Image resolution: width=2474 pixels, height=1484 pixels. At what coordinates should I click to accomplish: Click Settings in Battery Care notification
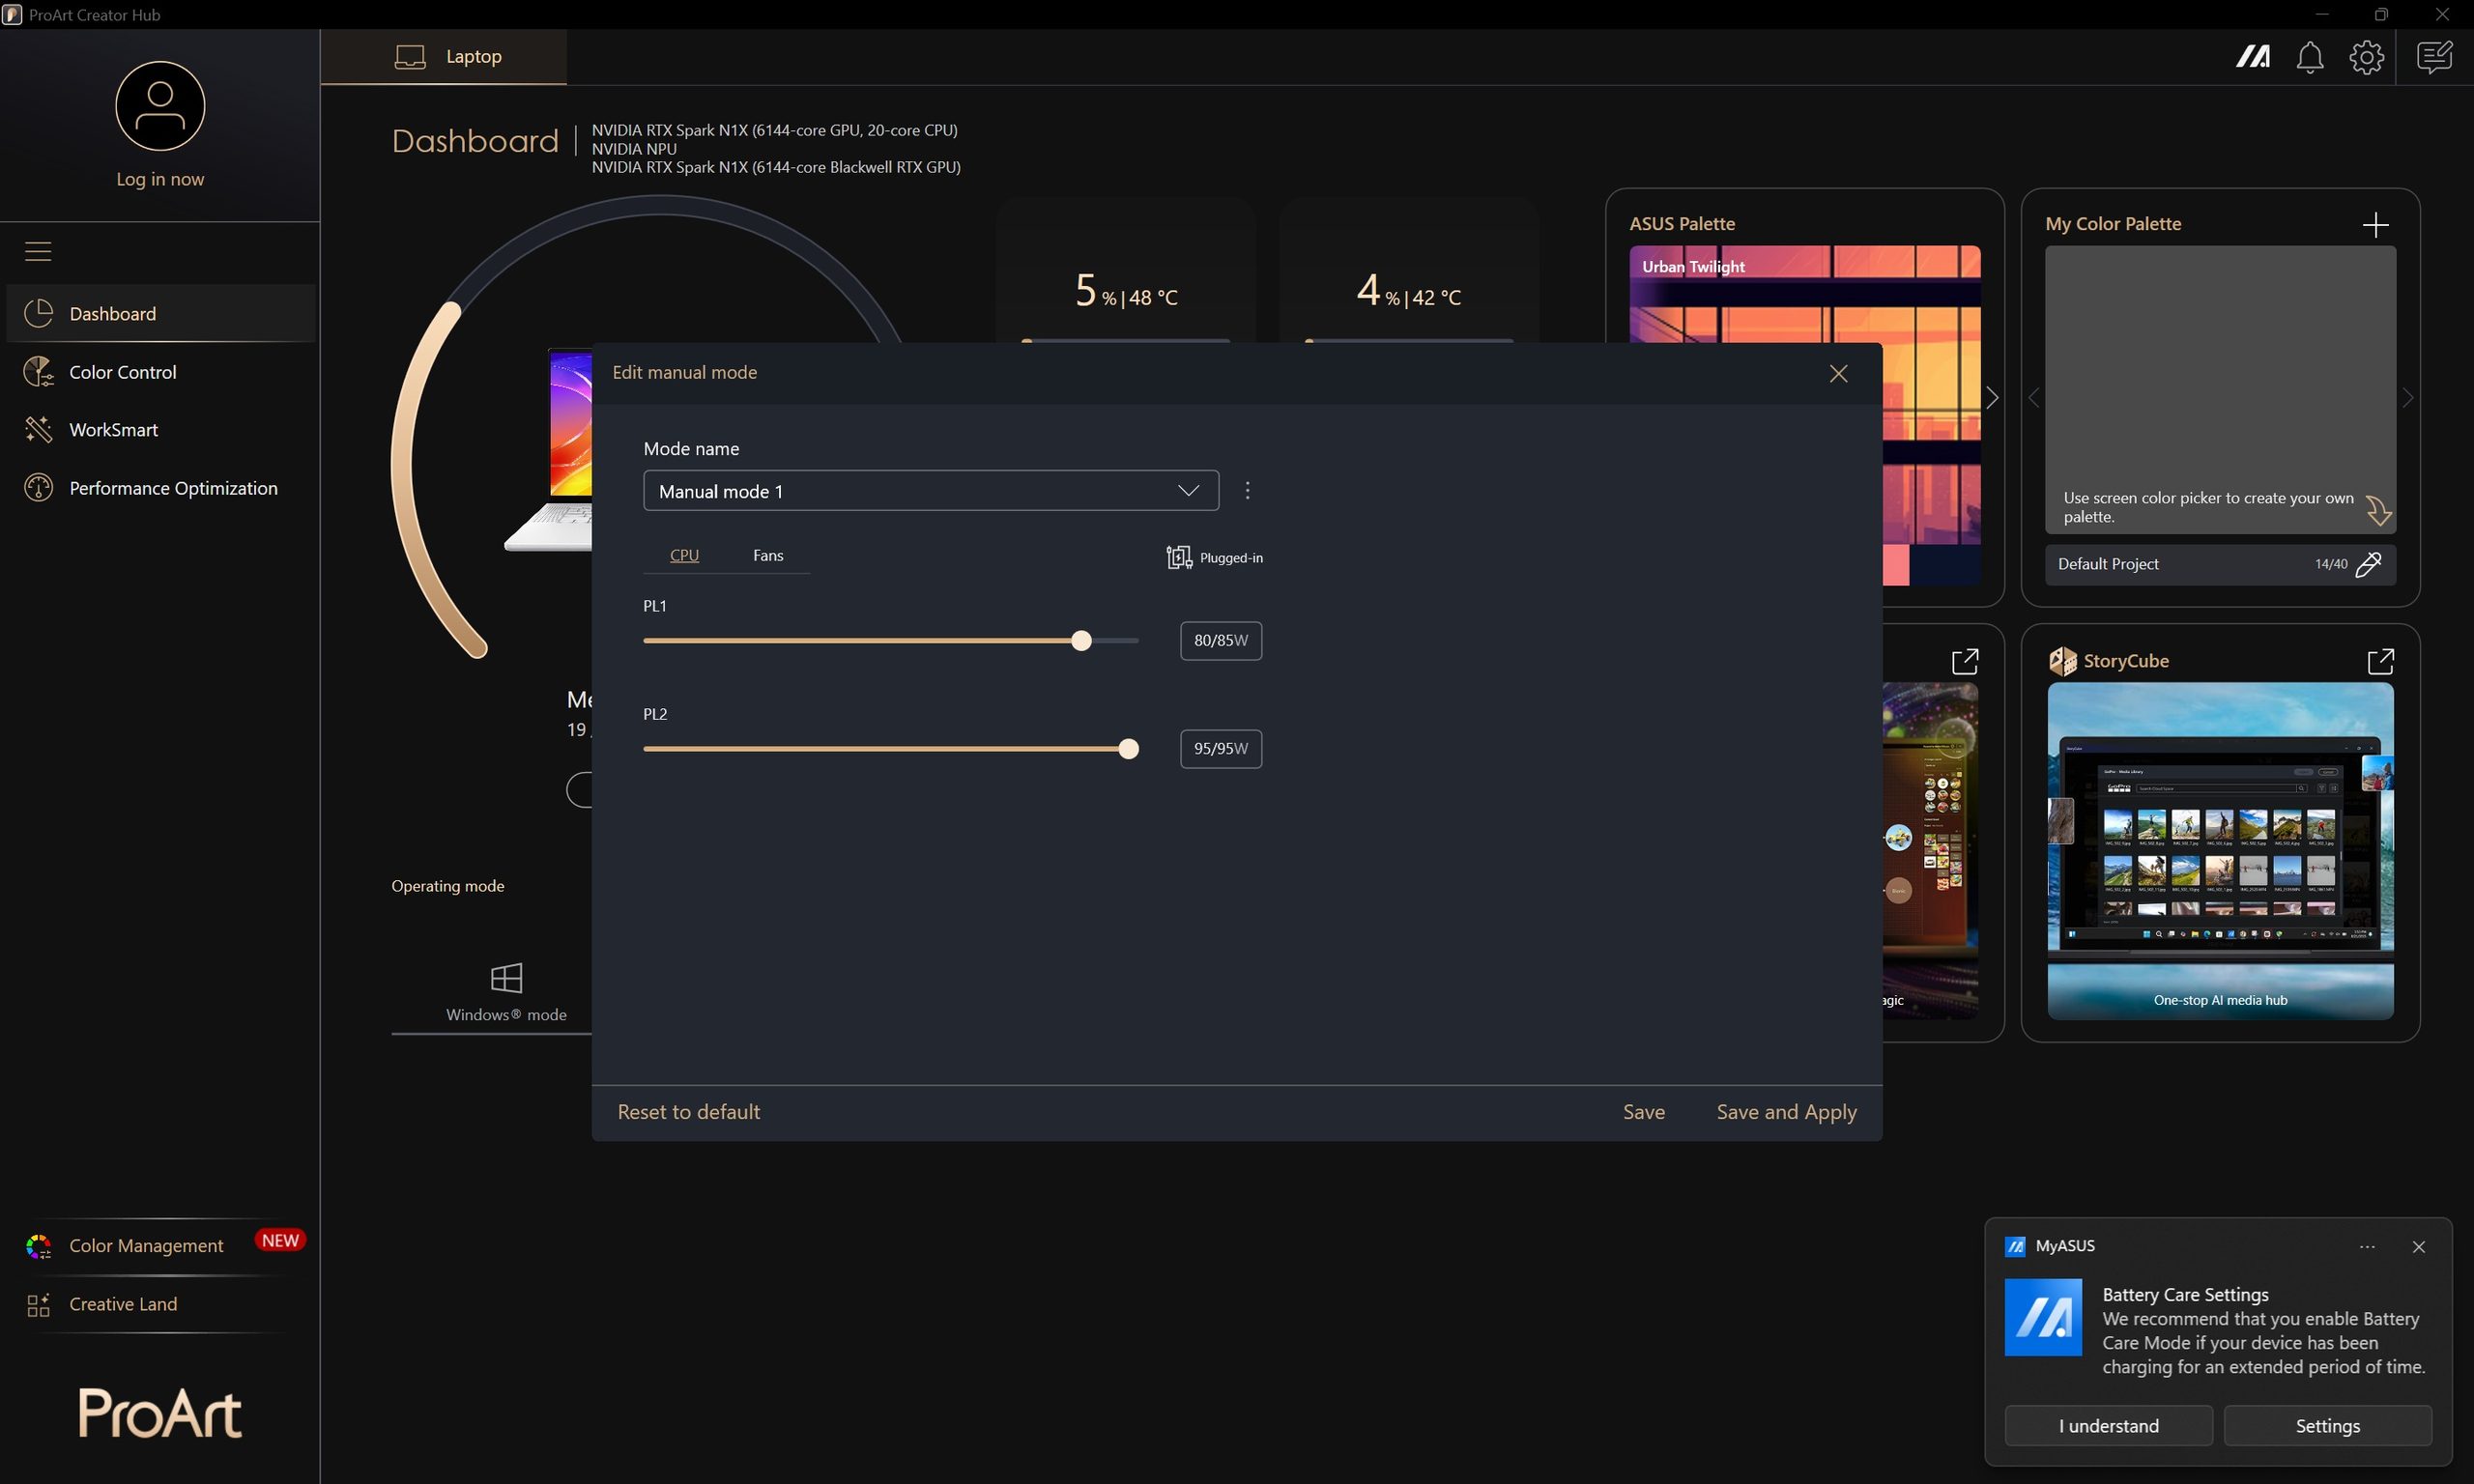2327,1426
